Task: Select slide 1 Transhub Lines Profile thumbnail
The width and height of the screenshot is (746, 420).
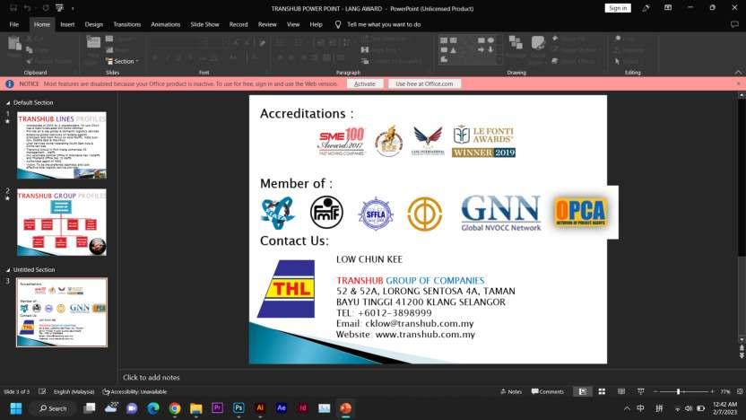Action: [x=62, y=145]
